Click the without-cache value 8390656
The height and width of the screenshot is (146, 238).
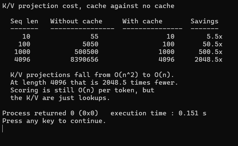(x=84, y=59)
